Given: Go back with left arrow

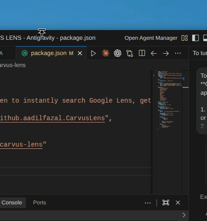Looking at the screenshot, I should tap(154, 54).
